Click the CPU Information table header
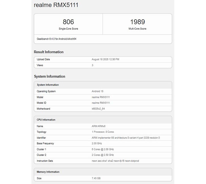Screen dimensions: 206x184 [x=46, y=120]
